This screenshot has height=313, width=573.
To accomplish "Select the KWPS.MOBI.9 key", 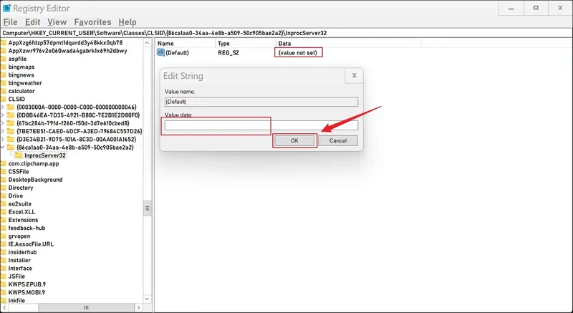I will coord(27,292).
